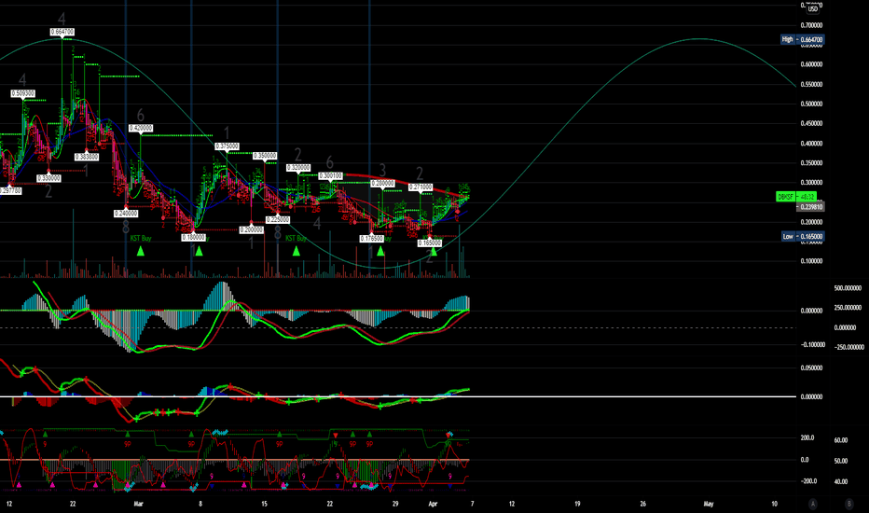This screenshot has height=513, width=869.
Task: Click the Mar label on time axis
Action: [x=139, y=504]
